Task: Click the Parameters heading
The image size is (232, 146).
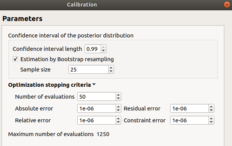Action: [22, 19]
